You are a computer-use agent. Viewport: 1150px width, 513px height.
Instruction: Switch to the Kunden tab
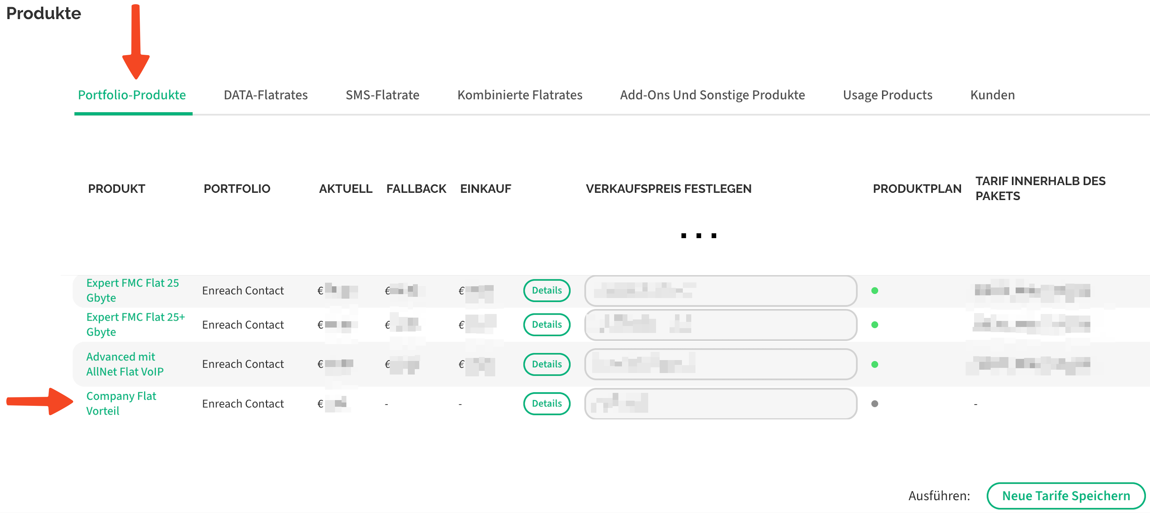tap(992, 95)
